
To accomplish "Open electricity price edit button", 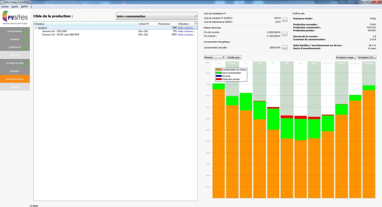I will [285, 34].
